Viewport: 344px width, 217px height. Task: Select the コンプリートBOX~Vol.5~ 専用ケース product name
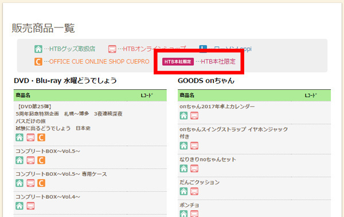(61, 174)
